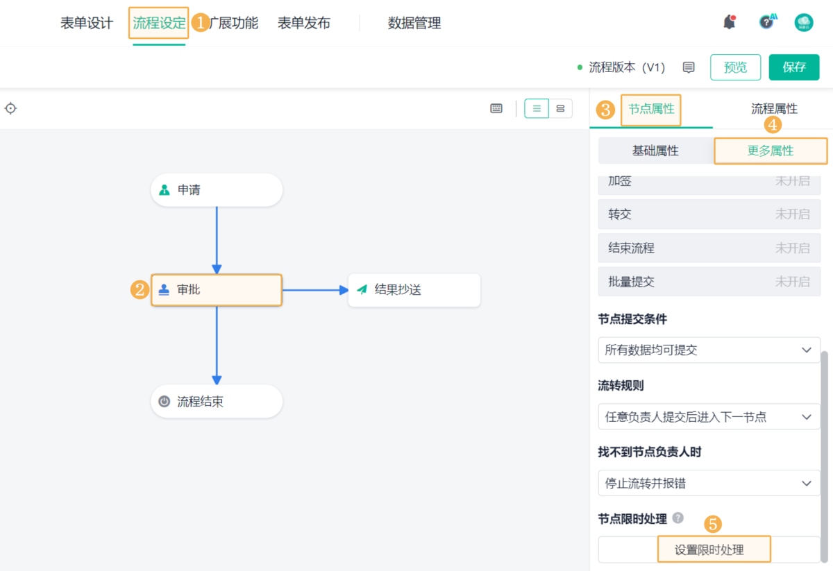The height and width of the screenshot is (571, 833).
Task: Switch to the 流程属性 tab
Action: [774, 109]
